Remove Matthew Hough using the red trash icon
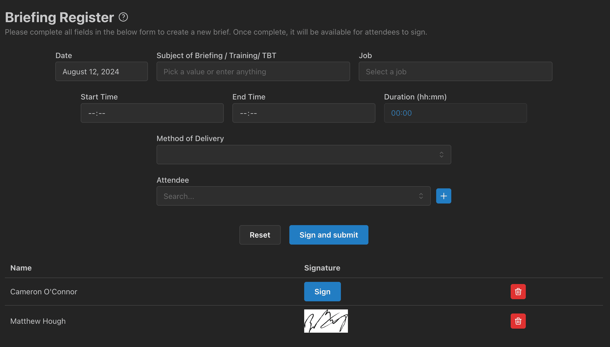The height and width of the screenshot is (347, 610). [x=518, y=321]
